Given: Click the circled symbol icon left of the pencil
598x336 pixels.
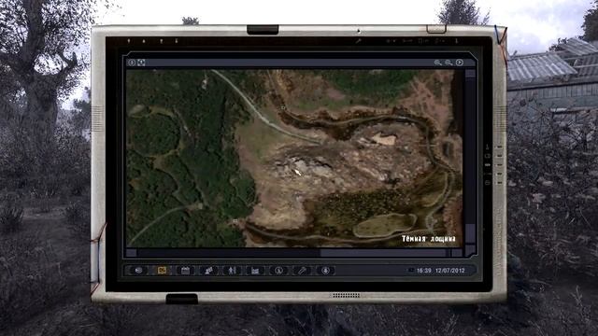Looking at the screenshot, I should [278, 270].
